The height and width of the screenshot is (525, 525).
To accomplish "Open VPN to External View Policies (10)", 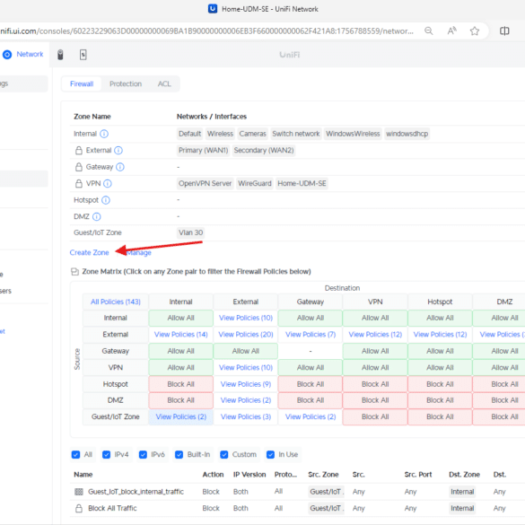I will [x=246, y=368].
